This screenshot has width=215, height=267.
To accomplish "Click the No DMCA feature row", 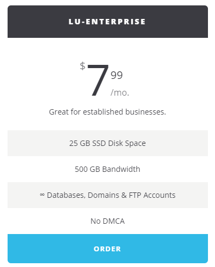I will pos(108,221).
